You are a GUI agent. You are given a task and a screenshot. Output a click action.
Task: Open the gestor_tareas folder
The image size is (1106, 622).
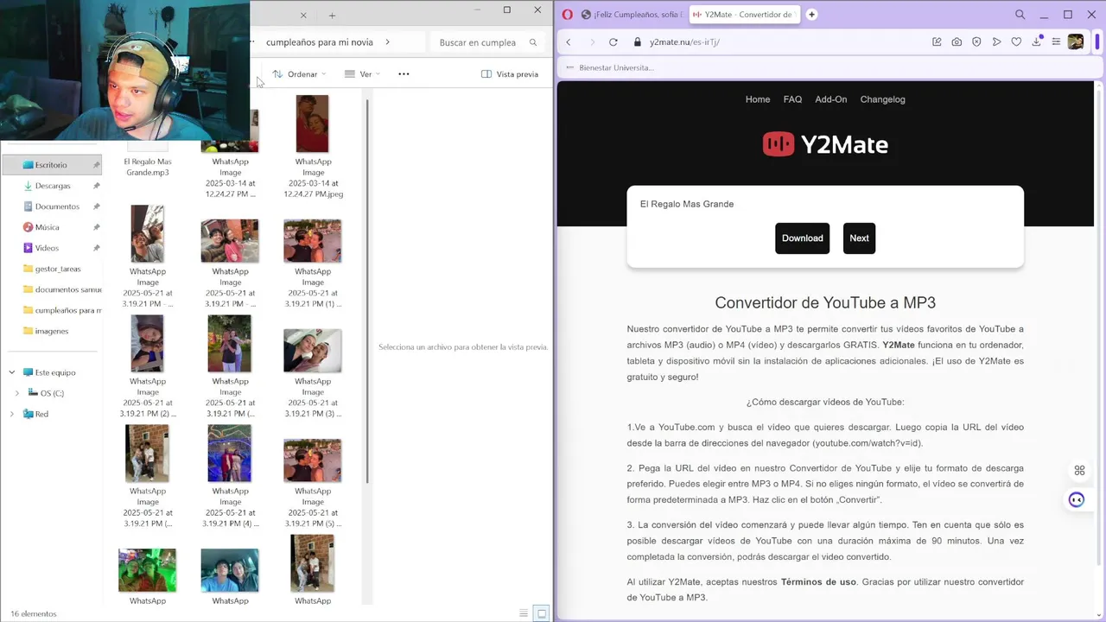click(57, 269)
